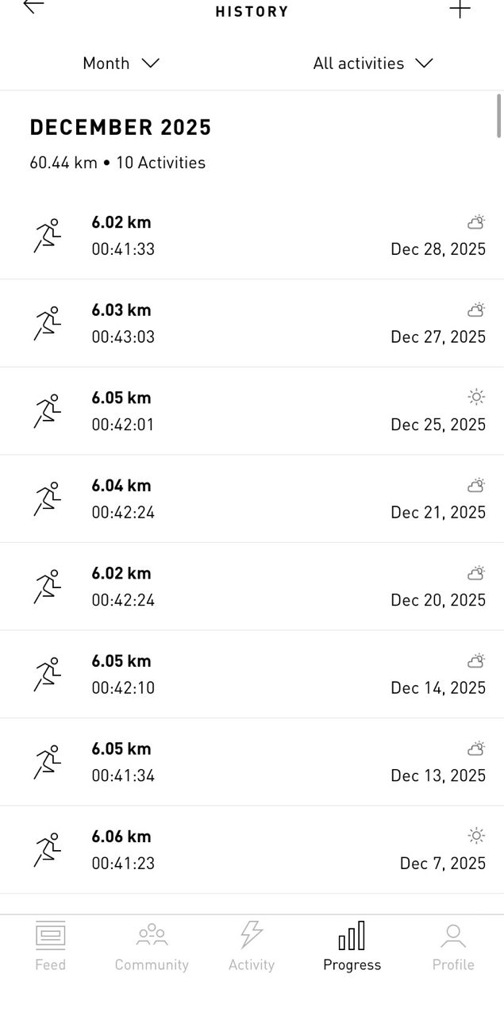Add a new activity with plus icon
The image size is (504, 1016).
coord(460,9)
